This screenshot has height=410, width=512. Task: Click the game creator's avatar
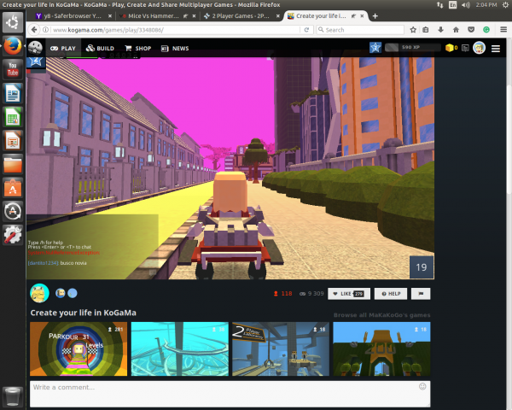pyautogui.click(x=39, y=293)
